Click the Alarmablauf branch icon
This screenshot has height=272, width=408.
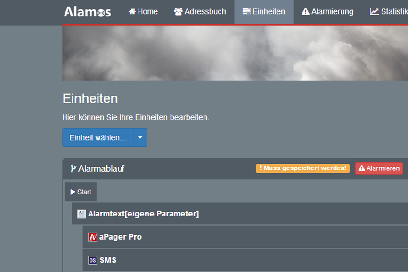73,168
